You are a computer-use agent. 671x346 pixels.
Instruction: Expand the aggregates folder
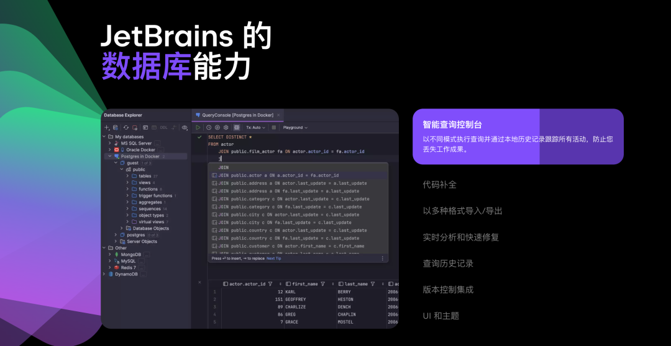(127, 202)
